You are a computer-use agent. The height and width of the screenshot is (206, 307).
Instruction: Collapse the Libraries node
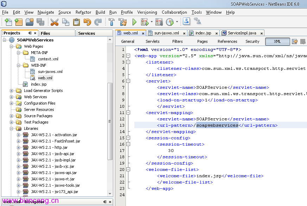tap(12, 128)
